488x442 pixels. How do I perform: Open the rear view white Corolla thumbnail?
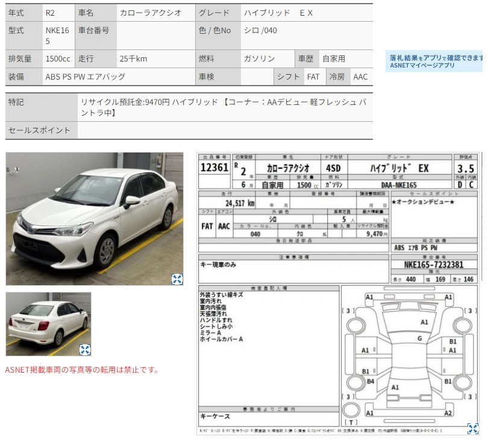(x=49, y=324)
